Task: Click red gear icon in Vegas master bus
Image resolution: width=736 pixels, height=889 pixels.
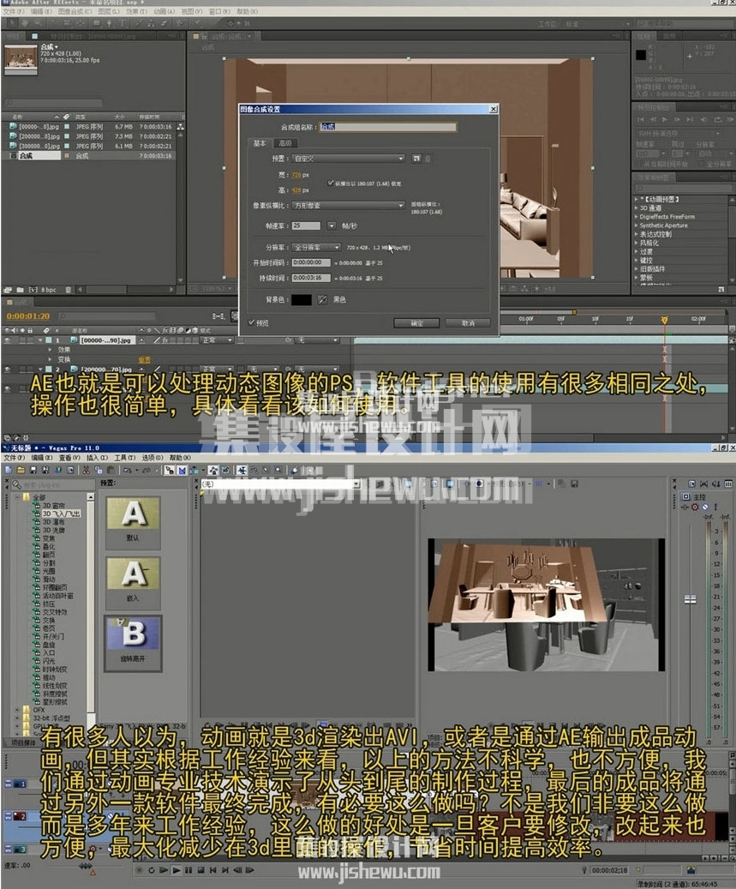Action: point(695,507)
